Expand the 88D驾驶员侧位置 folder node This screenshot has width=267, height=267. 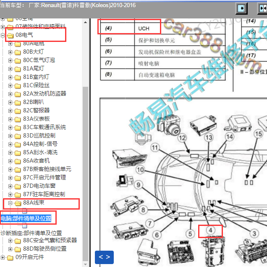coord(10,249)
